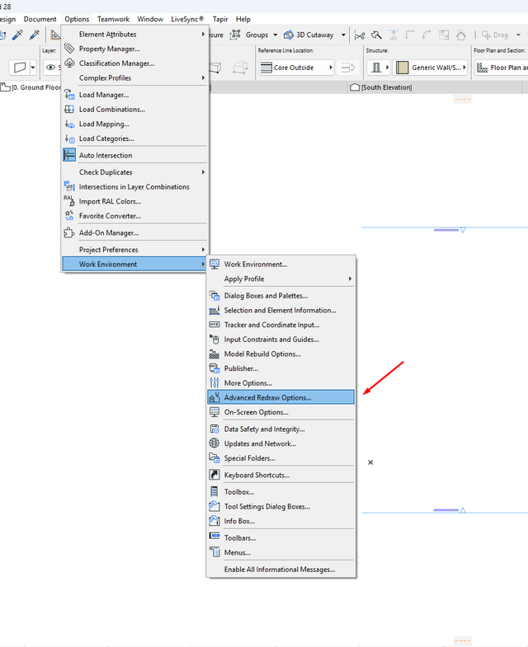Click the Tracker and Coordinate Input icon

tap(214, 325)
